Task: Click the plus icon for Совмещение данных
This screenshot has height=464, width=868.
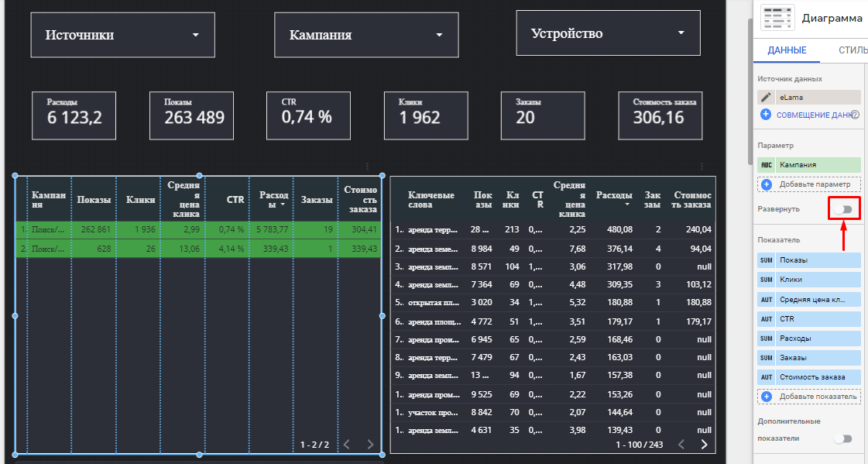Action: tap(766, 115)
